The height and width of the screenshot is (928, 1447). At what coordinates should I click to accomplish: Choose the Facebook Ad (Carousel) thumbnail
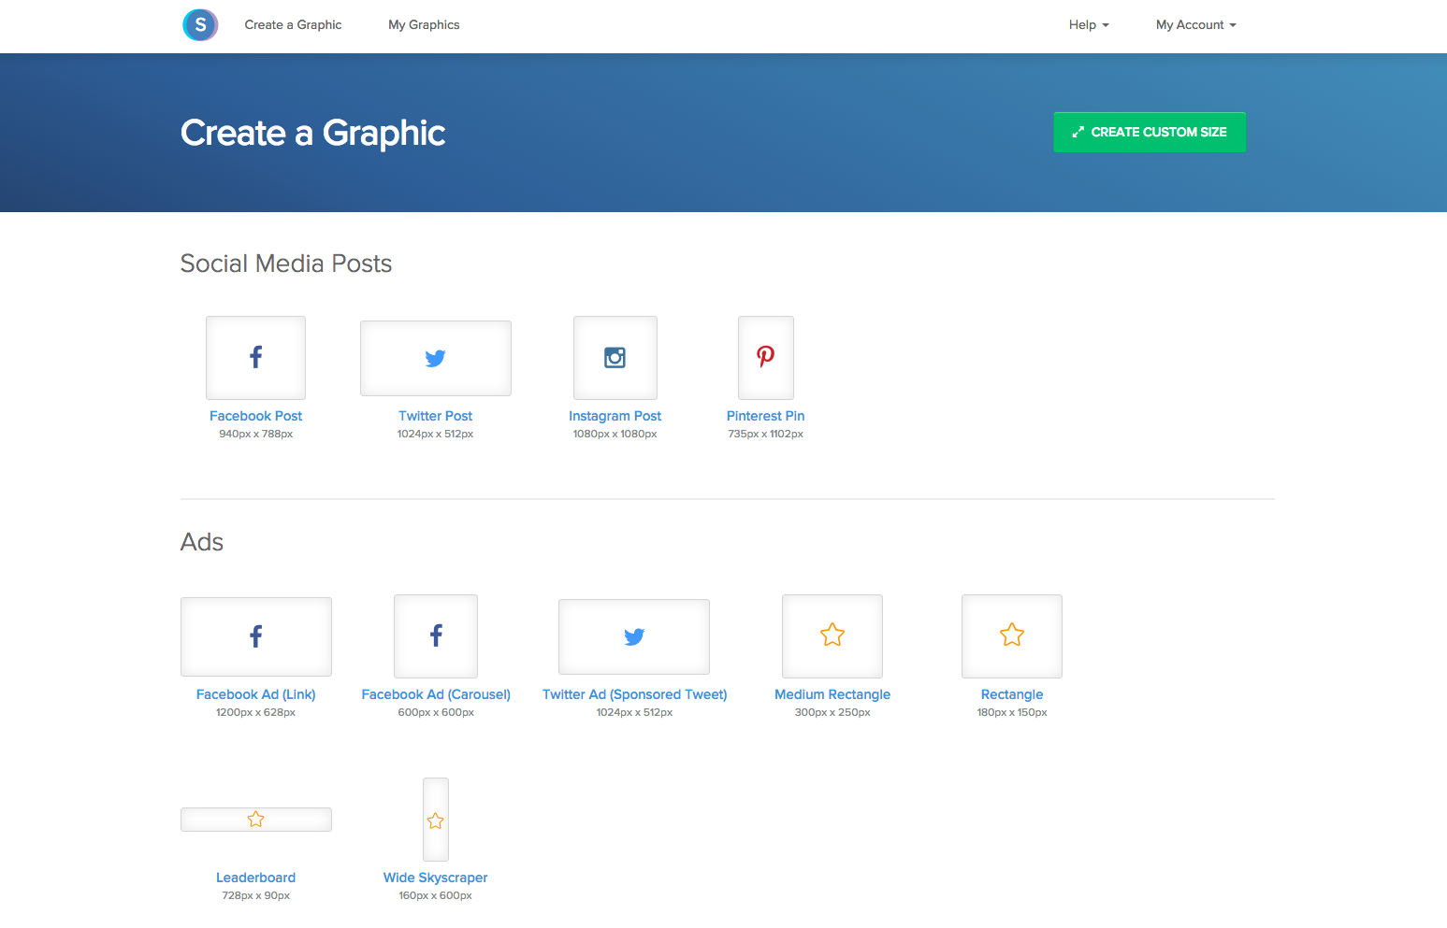click(436, 636)
